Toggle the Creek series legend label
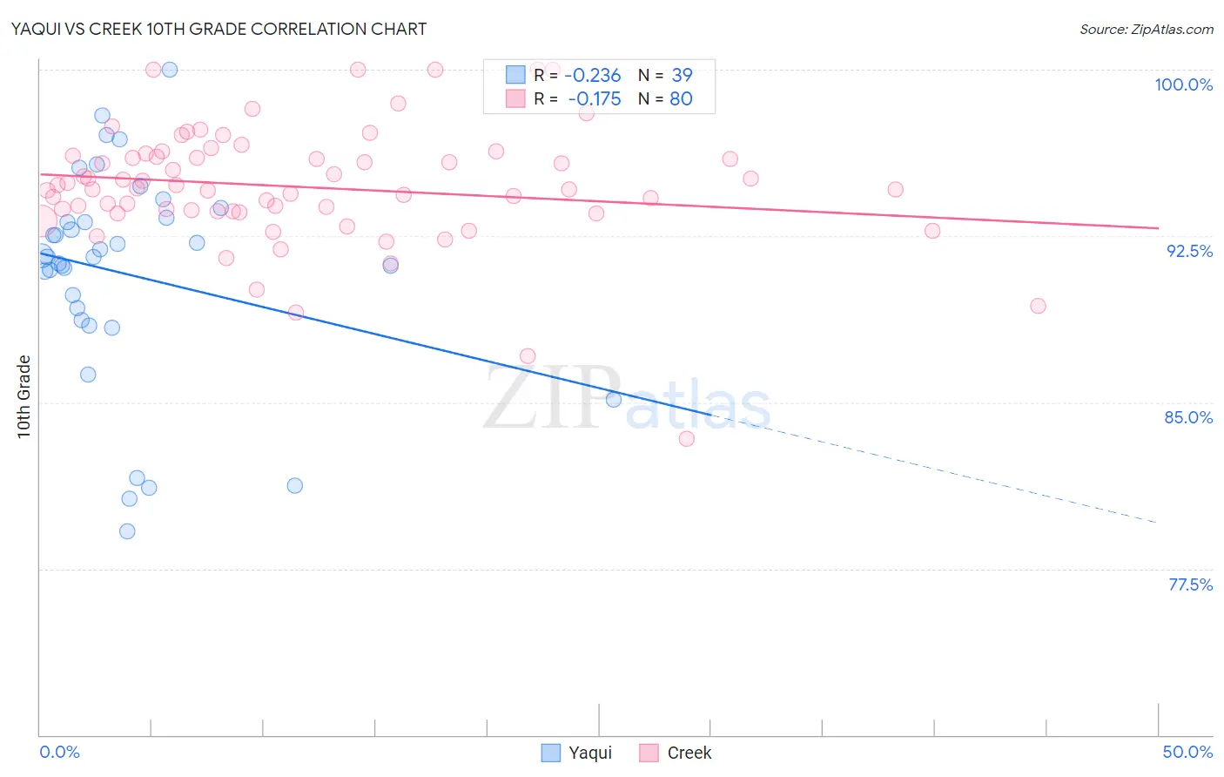The height and width of the screenshot is (777, 1224). coord(689,753)
